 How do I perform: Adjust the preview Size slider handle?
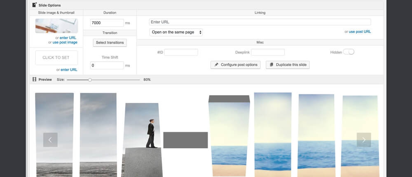pyautogui.click(x=90, y=79)
